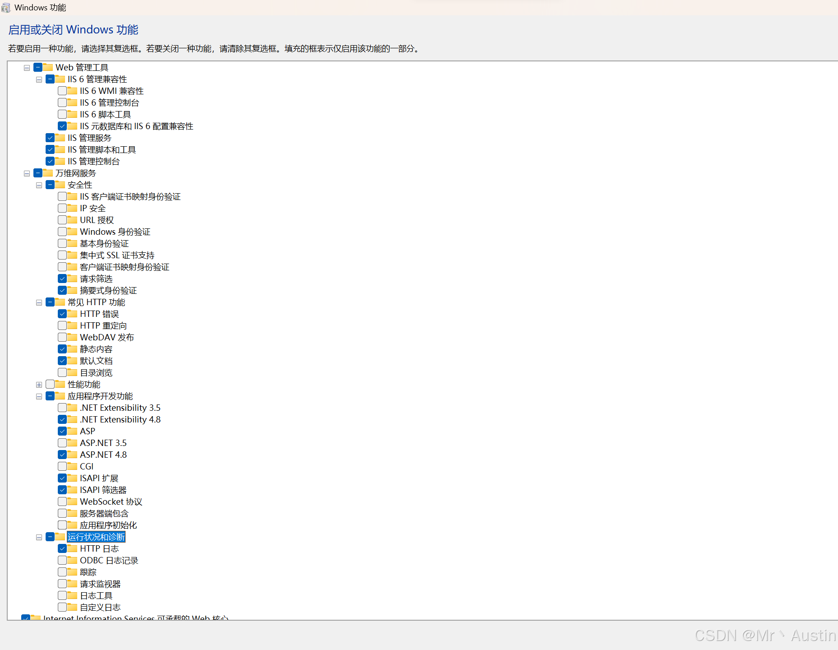Click the folder icon next to Web 管理工具

pos(48,67)
